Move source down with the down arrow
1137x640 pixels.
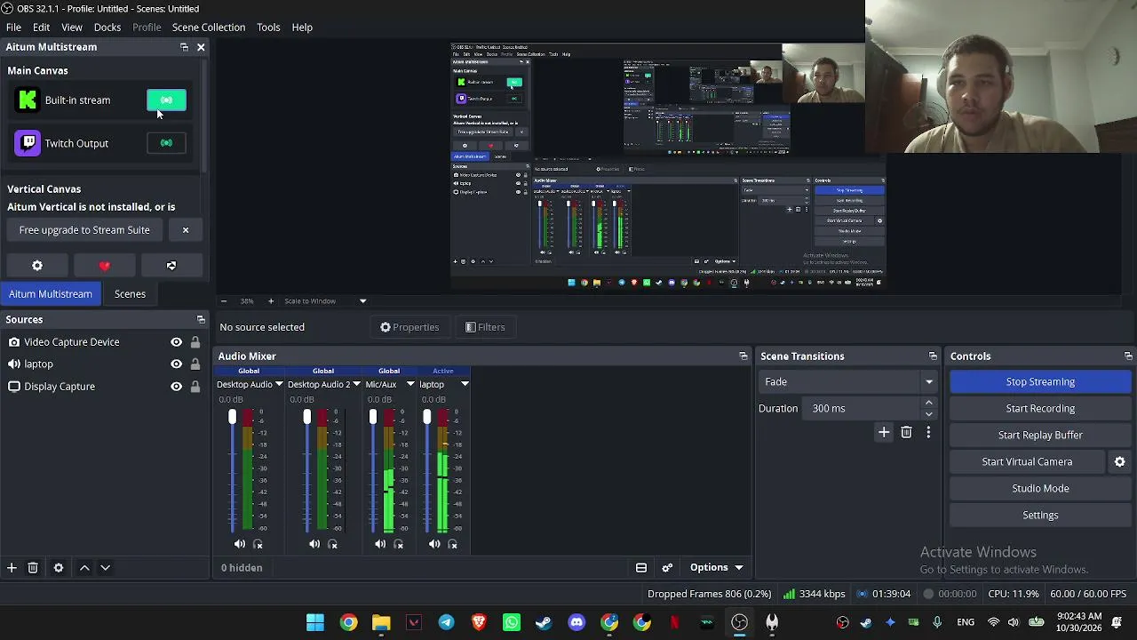(x=105, y=568)
